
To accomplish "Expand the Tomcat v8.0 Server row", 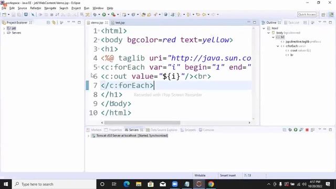I will point(88,135).
